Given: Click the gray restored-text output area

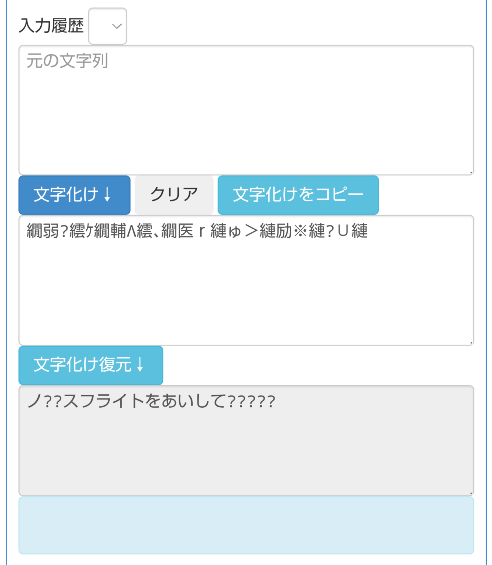Looking at the screenshot, I should point(246,452).
